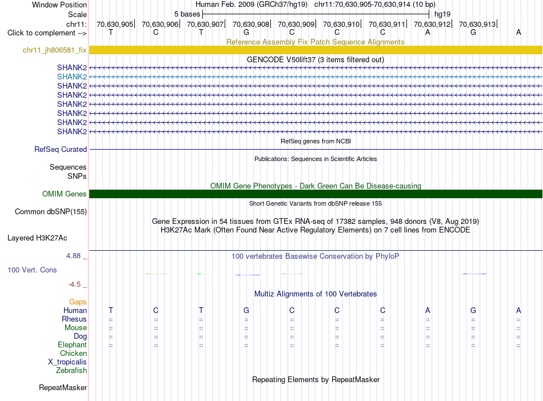Click the 'Chicken' alignment row label
This screenshot has width=543, height=401.
click(73, 353)
